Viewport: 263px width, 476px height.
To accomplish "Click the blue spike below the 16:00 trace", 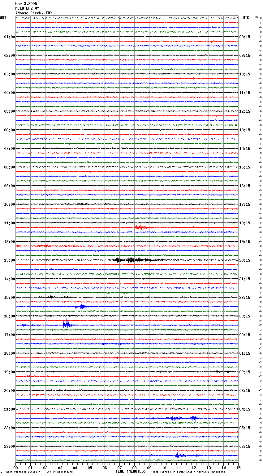I will click(67, 325).
